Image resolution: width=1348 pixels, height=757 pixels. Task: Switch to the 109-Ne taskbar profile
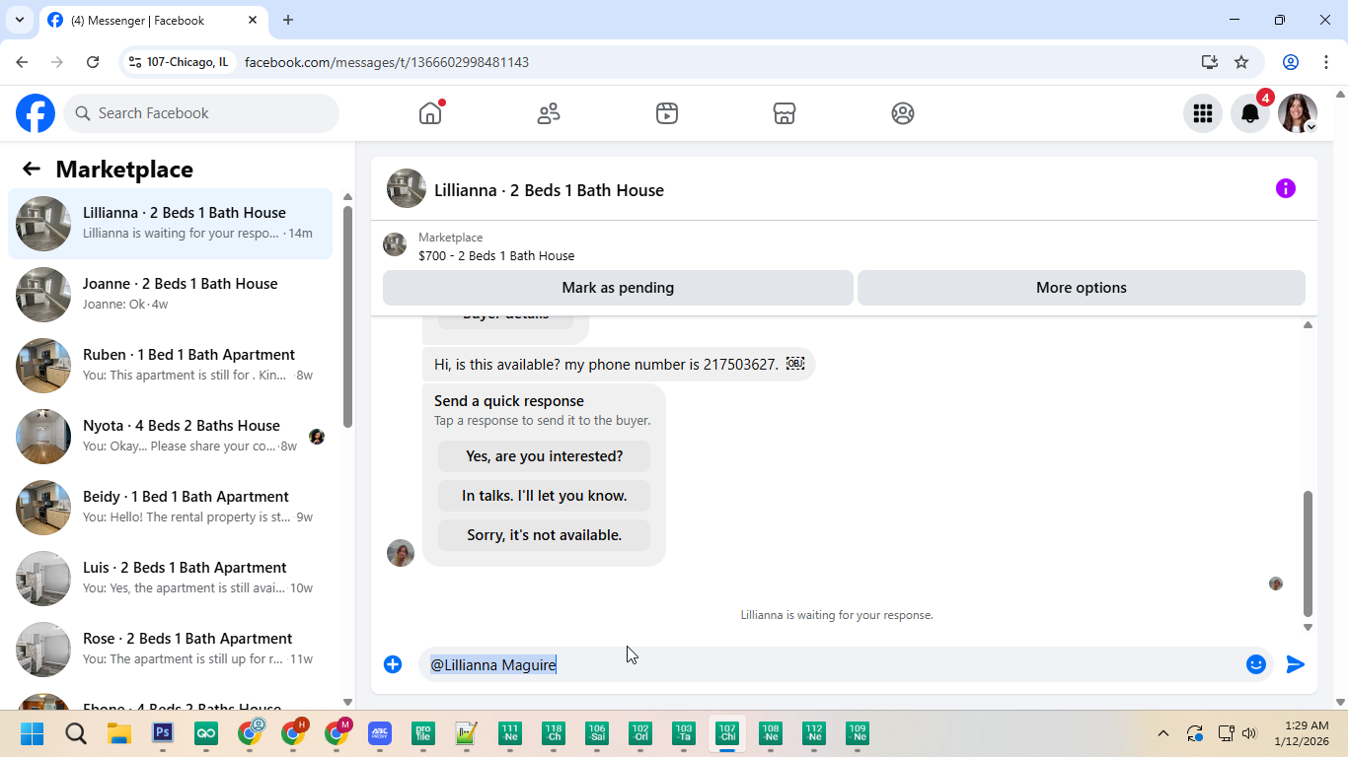pos(858,733)
